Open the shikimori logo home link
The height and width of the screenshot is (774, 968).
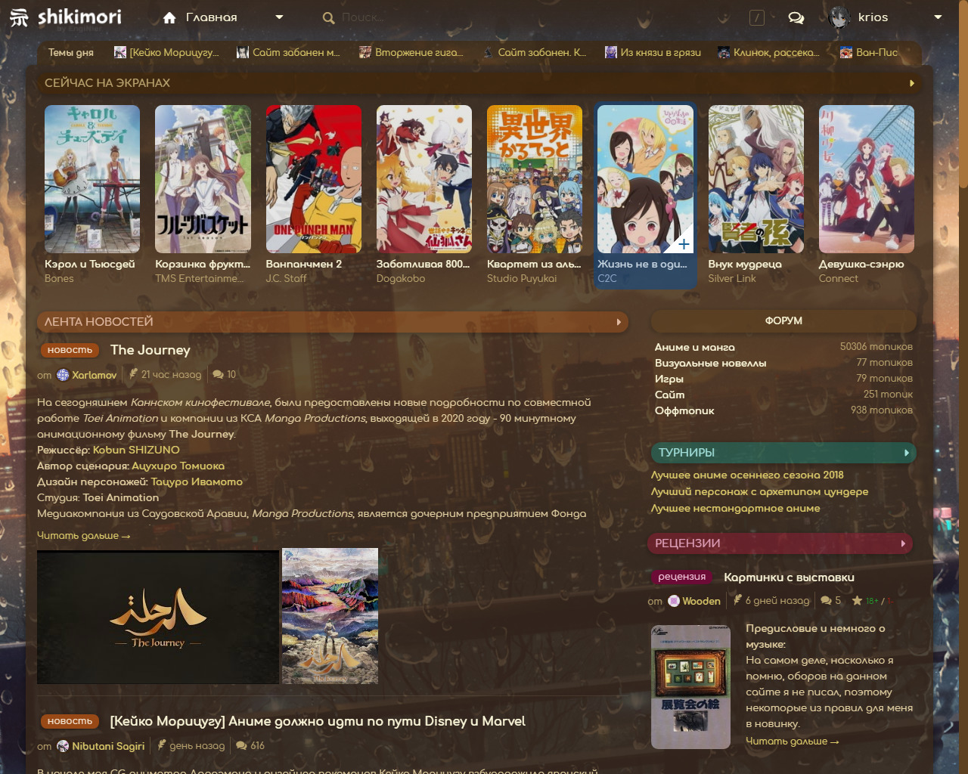65,17
